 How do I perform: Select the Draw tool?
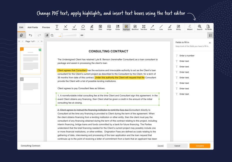pyautogui.click(x=170, y=27)
